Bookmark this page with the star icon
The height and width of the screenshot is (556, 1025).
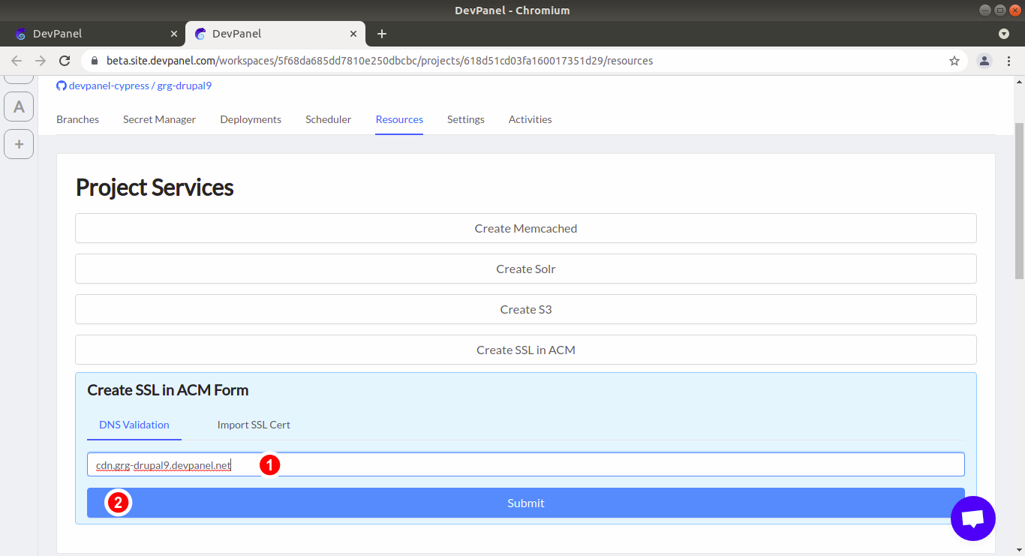coord(954,61)
